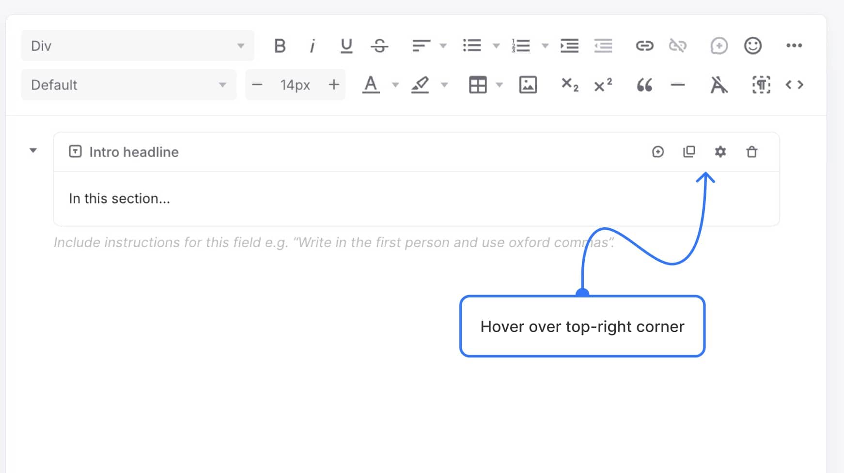The image size is (844, 473).
Task: Apply strikethrough formatting
Action: coord(379,46)
